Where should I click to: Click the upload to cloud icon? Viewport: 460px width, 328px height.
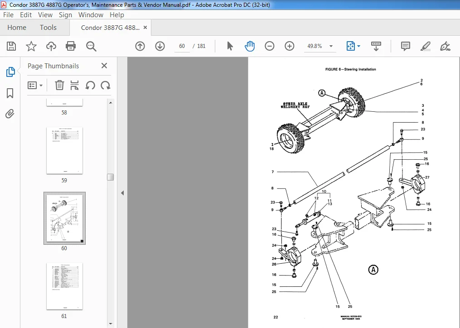coord(51,46)
